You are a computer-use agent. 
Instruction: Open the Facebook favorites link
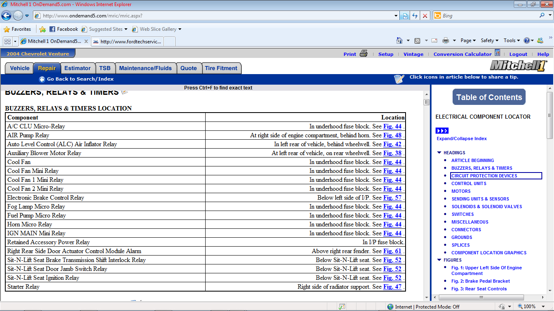point(64,29)
